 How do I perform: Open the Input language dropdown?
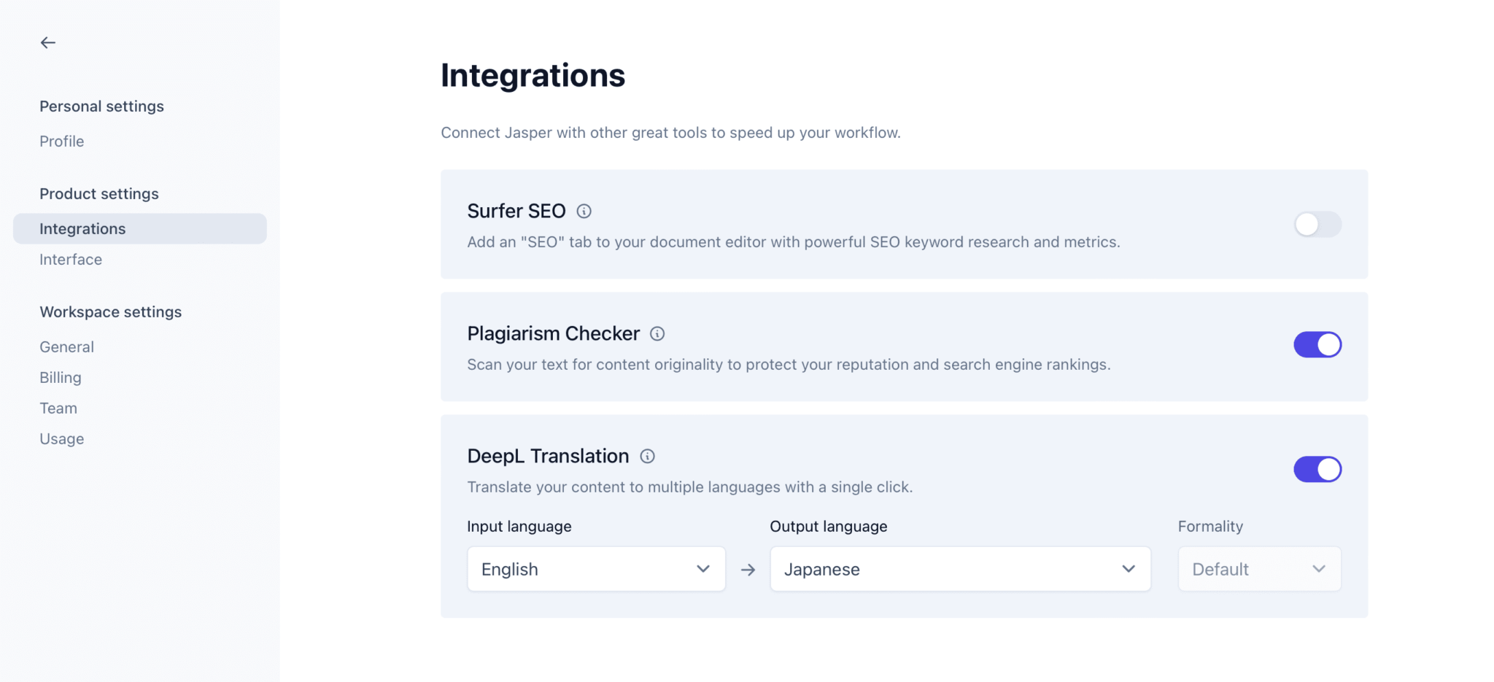pyautogui.click(x=596, y=570)
